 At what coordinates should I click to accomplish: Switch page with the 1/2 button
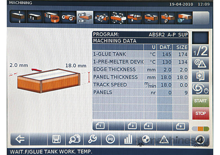(x=200, y=51)
